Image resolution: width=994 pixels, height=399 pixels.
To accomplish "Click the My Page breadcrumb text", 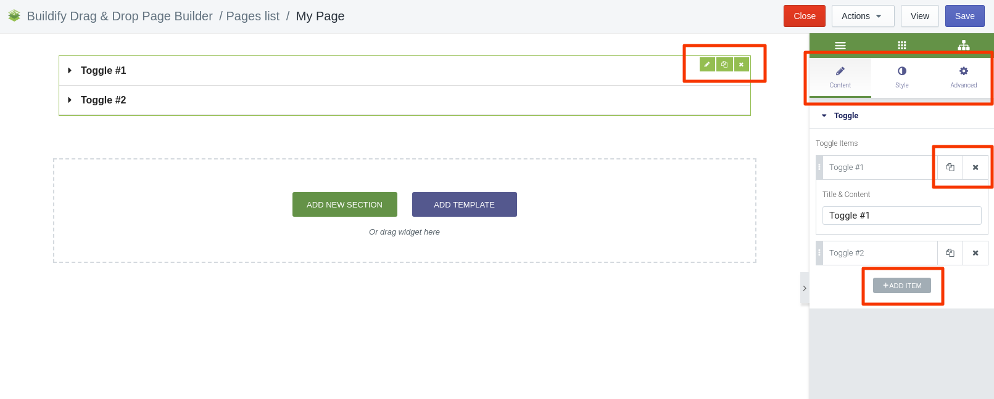I will (x=320, y=16).
